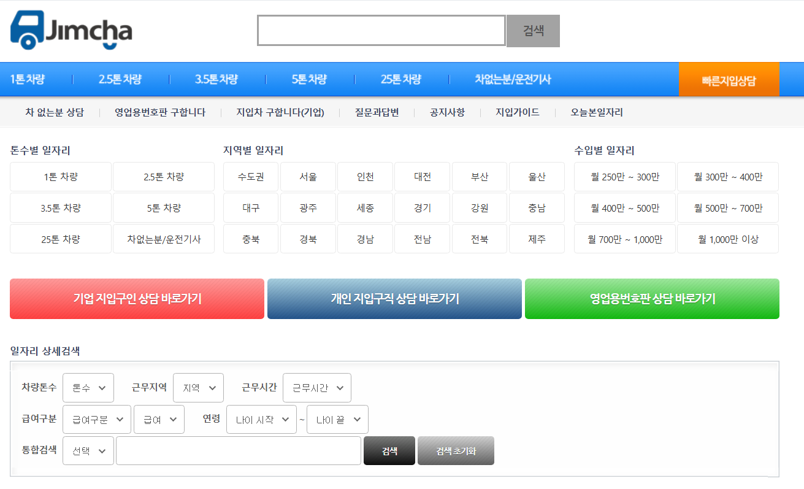Viewport: 804px width, 489px height.
Task: Choose 경기 region
Action: click(x=422, y=208)
